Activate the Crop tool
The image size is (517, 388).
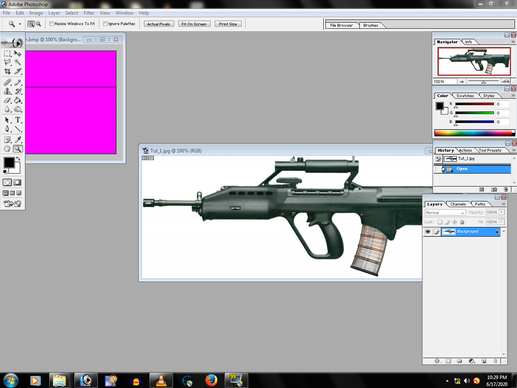7,71
